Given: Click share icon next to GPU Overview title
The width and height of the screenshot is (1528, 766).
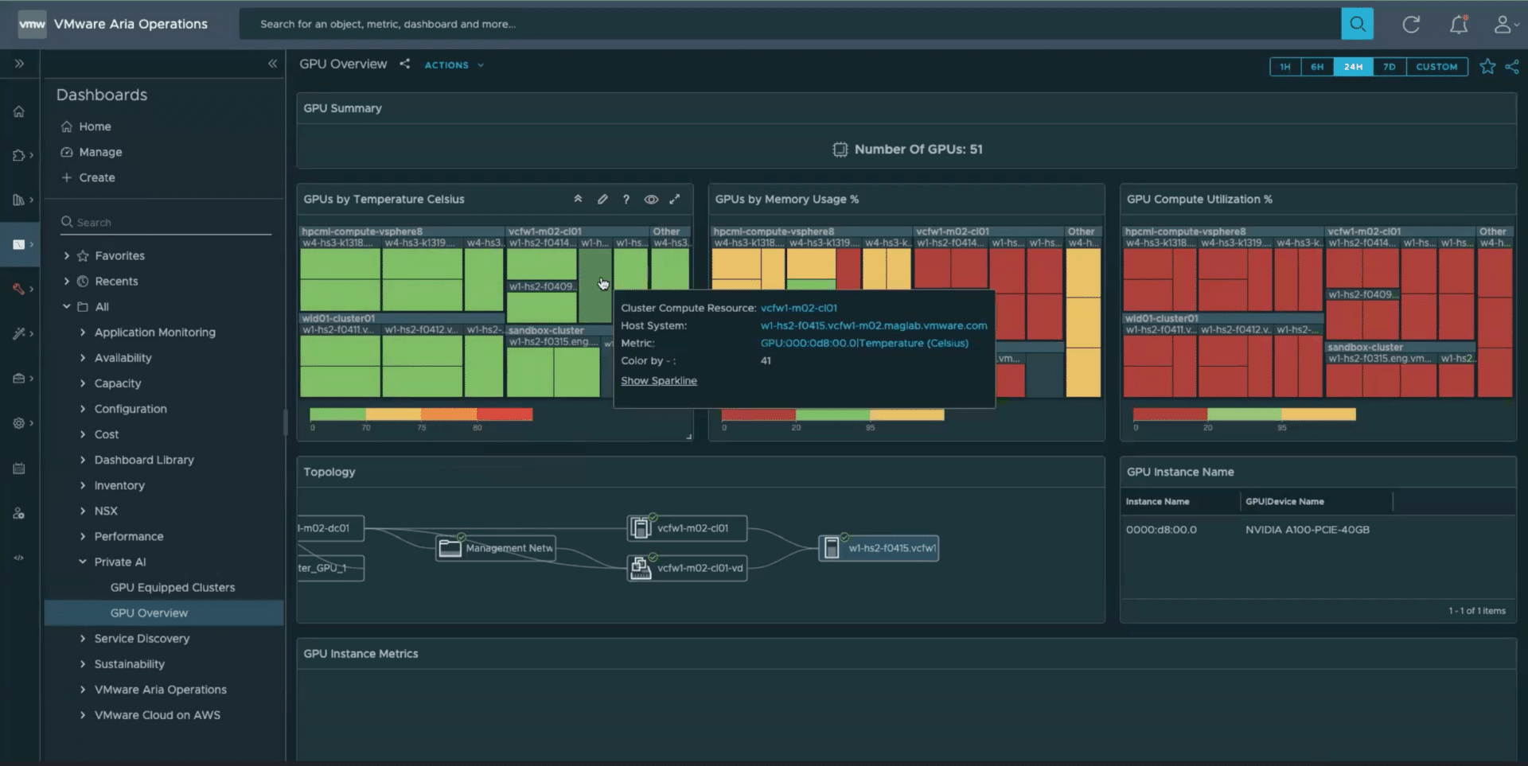Looking at the screenshot, I should pos(404,64).
